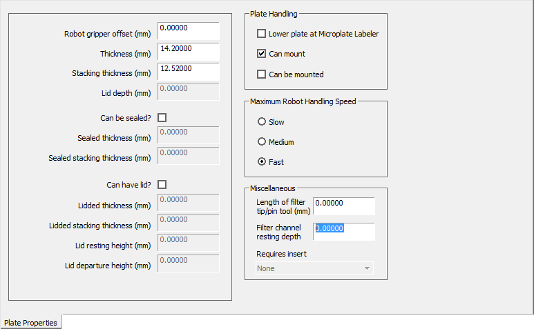The height and width of the screenshot is (329, 534).
Task: Click the Robot gripper offset field
Action: (189, 31)
